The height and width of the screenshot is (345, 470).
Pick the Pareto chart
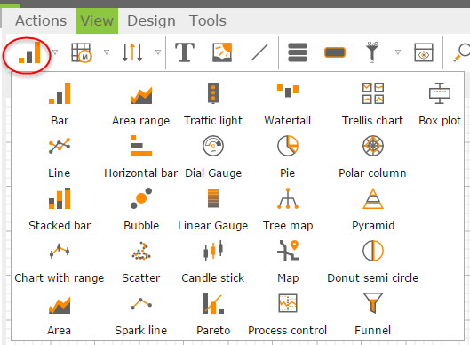tap(213, 315)
